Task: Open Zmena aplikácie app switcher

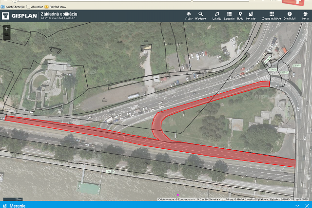Action: 271,16
